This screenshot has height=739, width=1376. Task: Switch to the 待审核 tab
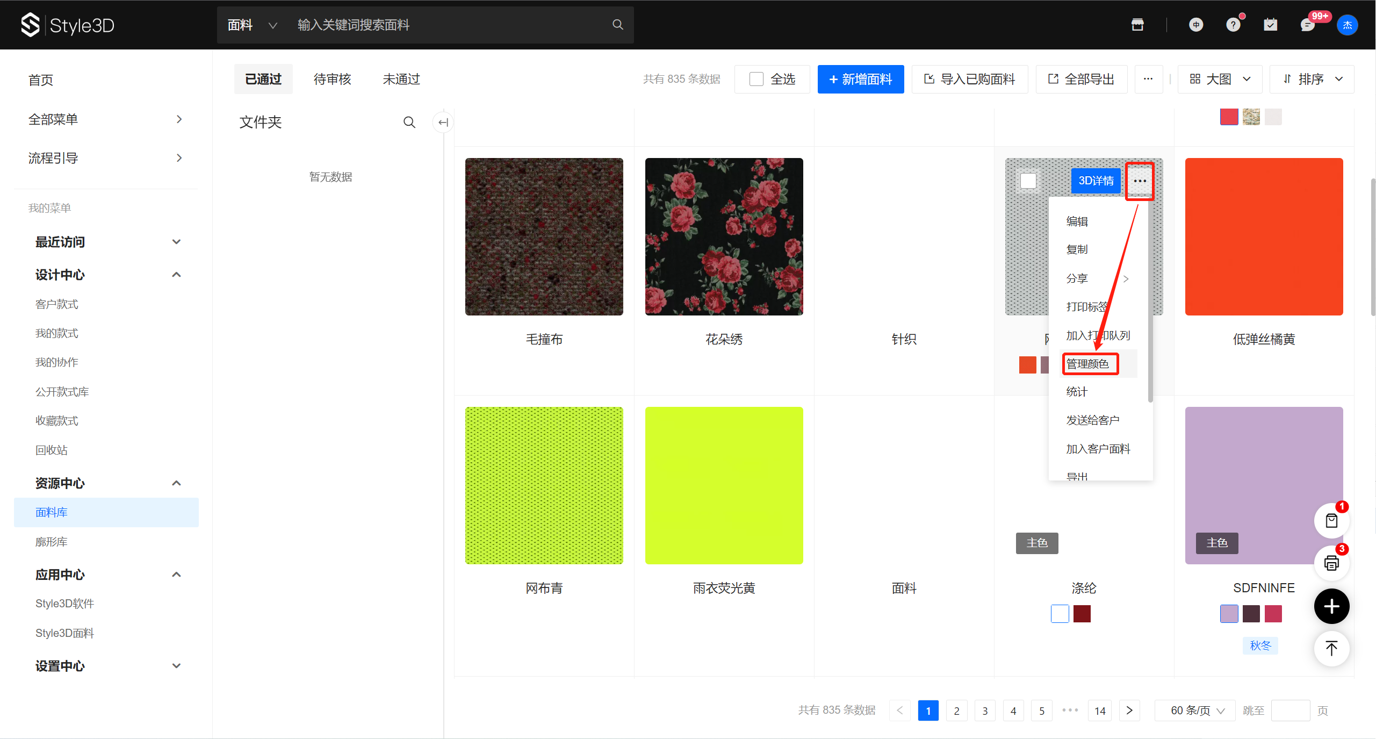point(332,79)
